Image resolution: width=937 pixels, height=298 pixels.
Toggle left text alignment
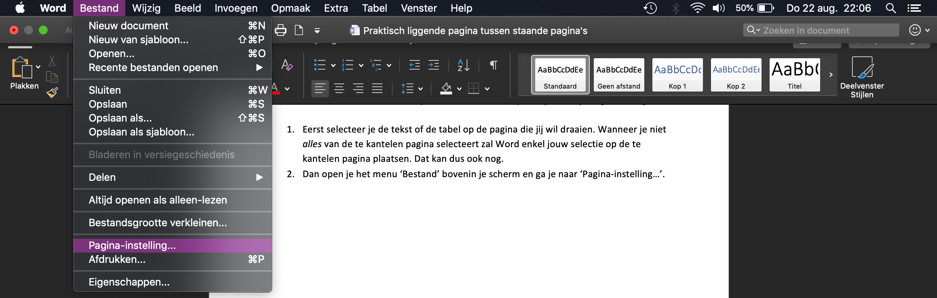pos(320,88)
